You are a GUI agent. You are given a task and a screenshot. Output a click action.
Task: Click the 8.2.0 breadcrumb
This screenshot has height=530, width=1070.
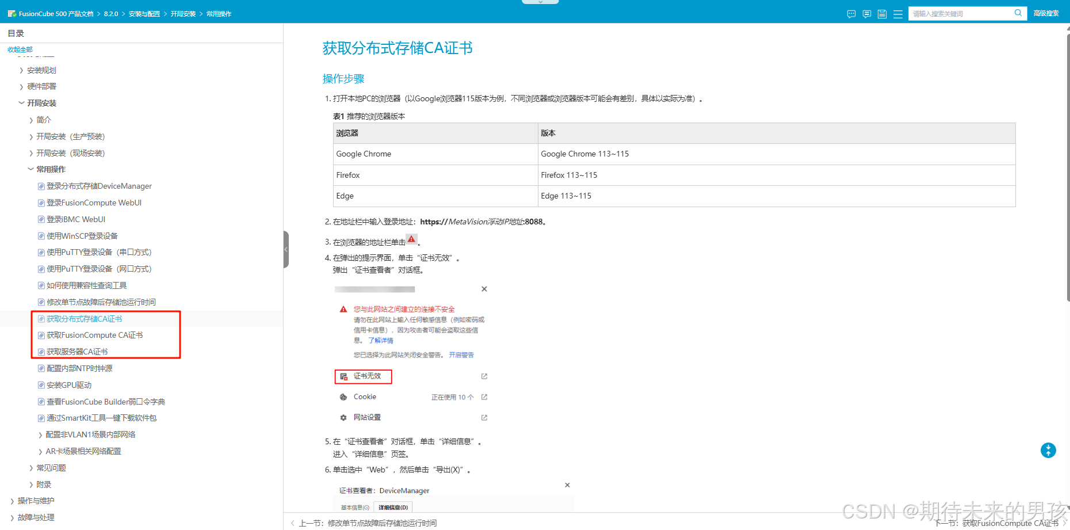coord(111,14)
